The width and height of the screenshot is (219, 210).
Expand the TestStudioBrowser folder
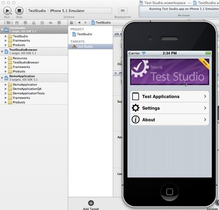[x=6, y=63]
